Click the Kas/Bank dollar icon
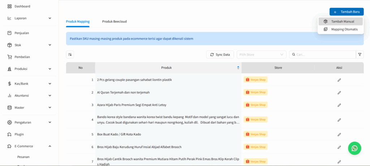 point(9,84)
